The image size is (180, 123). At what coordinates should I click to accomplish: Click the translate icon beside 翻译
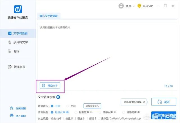click(x=10, y=51)
